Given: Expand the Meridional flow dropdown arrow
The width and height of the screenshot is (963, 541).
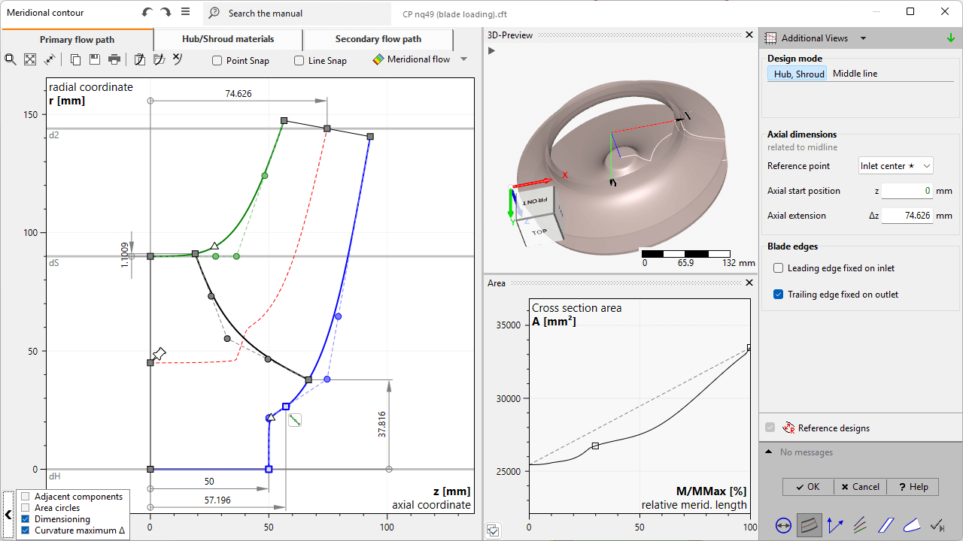Looking at the screenshot, I should point(463,59).
